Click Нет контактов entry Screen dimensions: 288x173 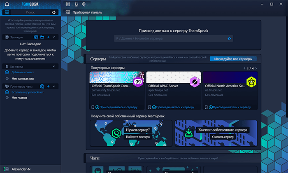click(23, 79)
